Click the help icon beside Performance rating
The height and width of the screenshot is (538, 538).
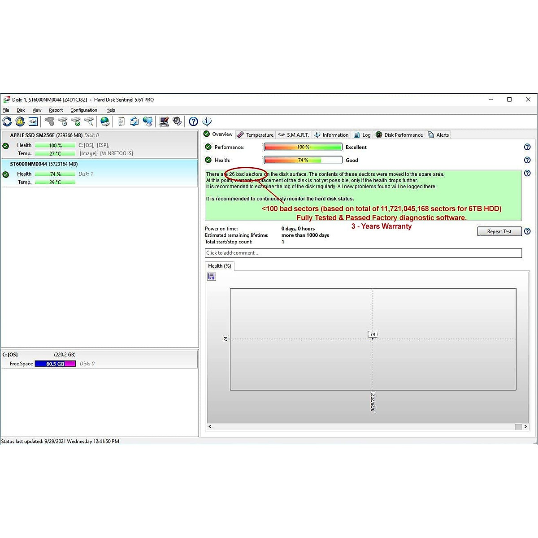[x=527, y=147]
